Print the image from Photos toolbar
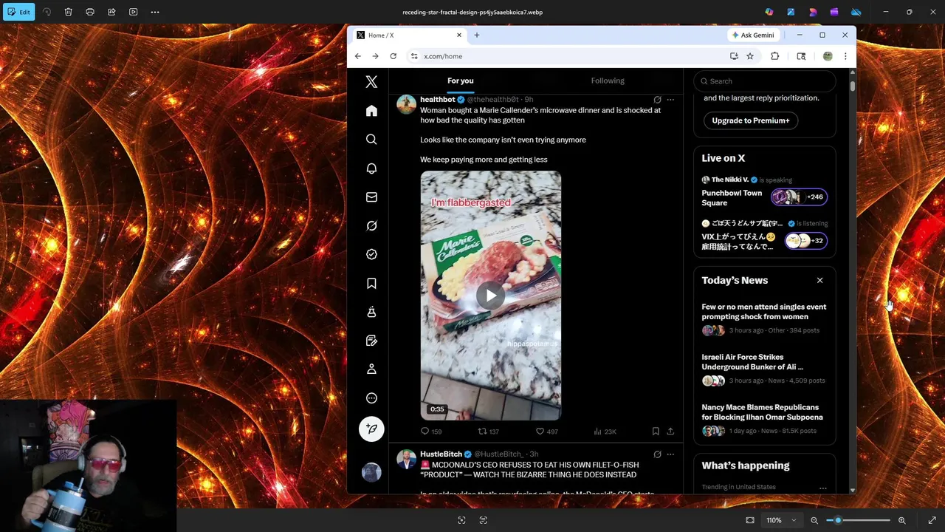 pos(90,12)
